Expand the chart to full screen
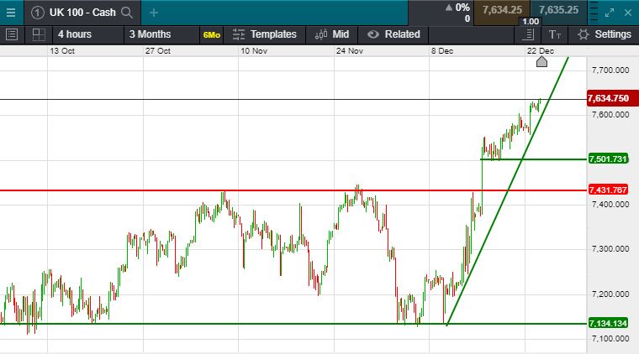 coord(610,12)
